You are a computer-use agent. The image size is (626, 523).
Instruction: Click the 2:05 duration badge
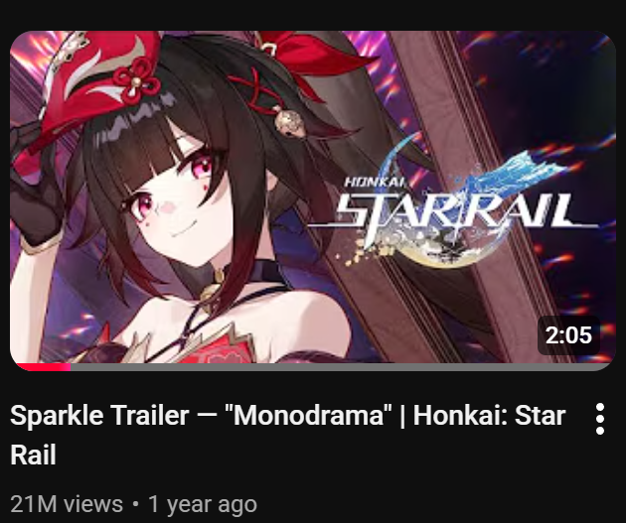tap(568, 335)
